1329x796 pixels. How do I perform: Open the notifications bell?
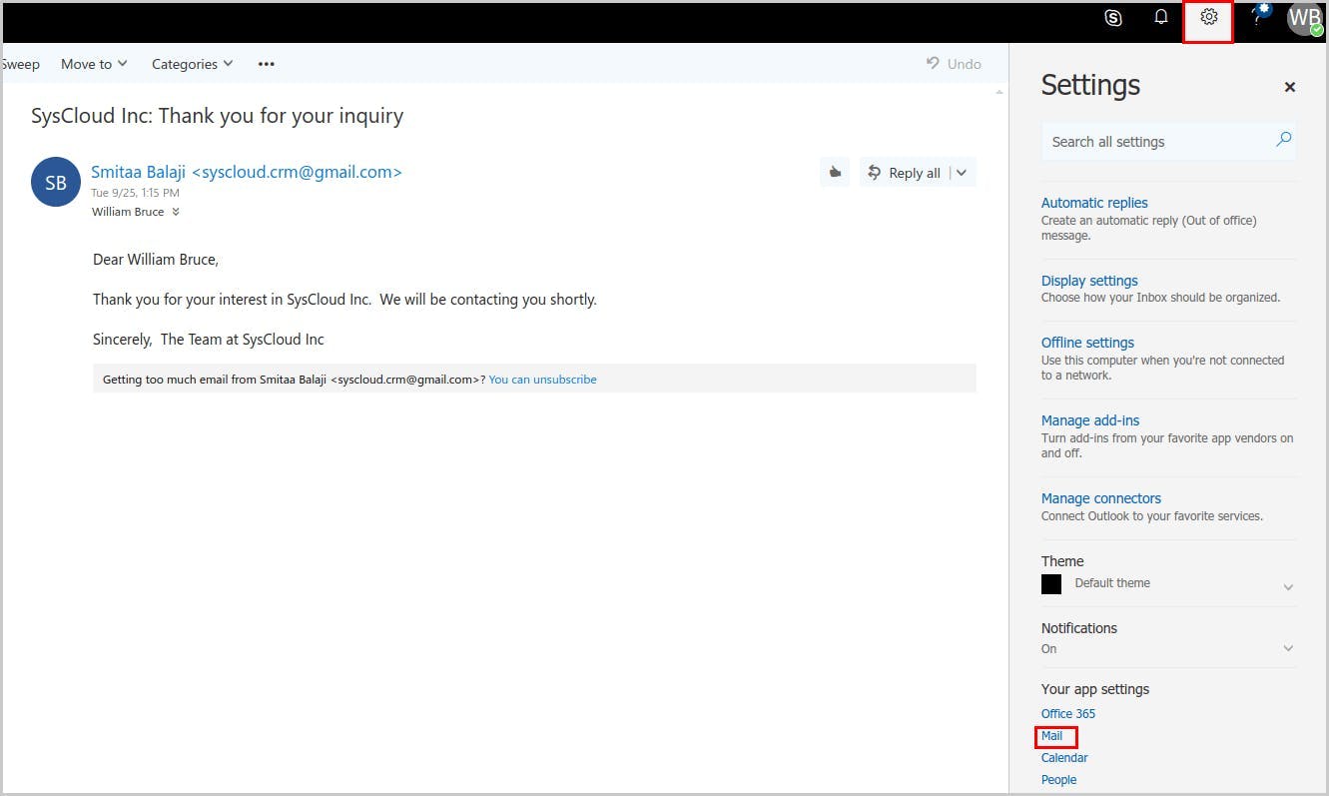1161,17
